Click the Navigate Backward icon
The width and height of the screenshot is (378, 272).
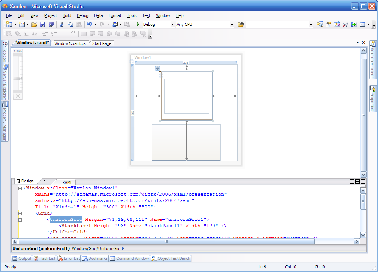tap(115, 24)
